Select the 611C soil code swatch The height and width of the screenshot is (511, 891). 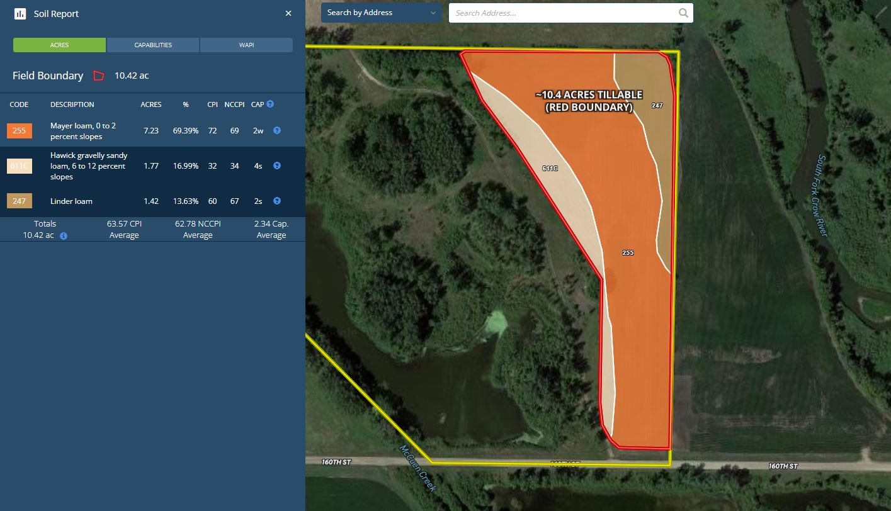coord(19,166)
